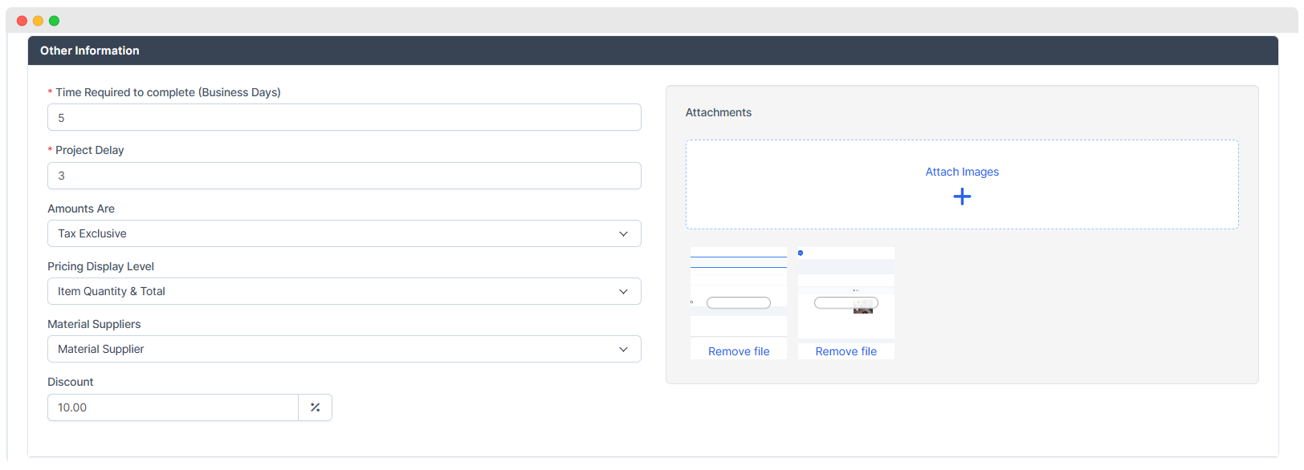Click the Discount label
Screen dimensions: 1304x470
[71, 382]
